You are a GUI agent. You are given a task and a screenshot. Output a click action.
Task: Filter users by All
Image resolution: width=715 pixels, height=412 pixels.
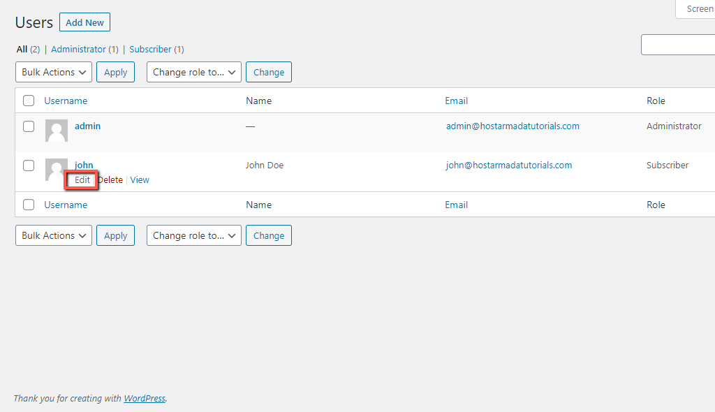pyautogui.click(x=22, y=50)
